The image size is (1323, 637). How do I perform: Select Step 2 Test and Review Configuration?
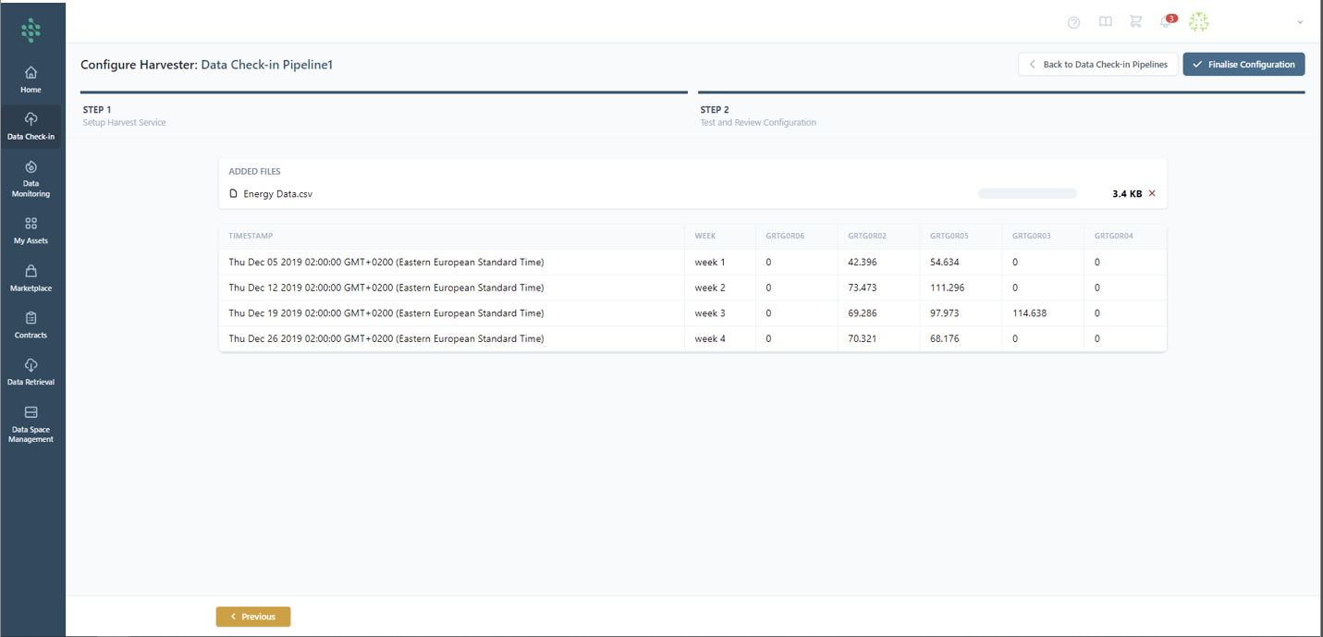758,116
